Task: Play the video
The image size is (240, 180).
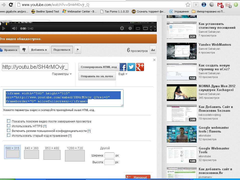Action: pyautogui.click(x=4, y=28)
